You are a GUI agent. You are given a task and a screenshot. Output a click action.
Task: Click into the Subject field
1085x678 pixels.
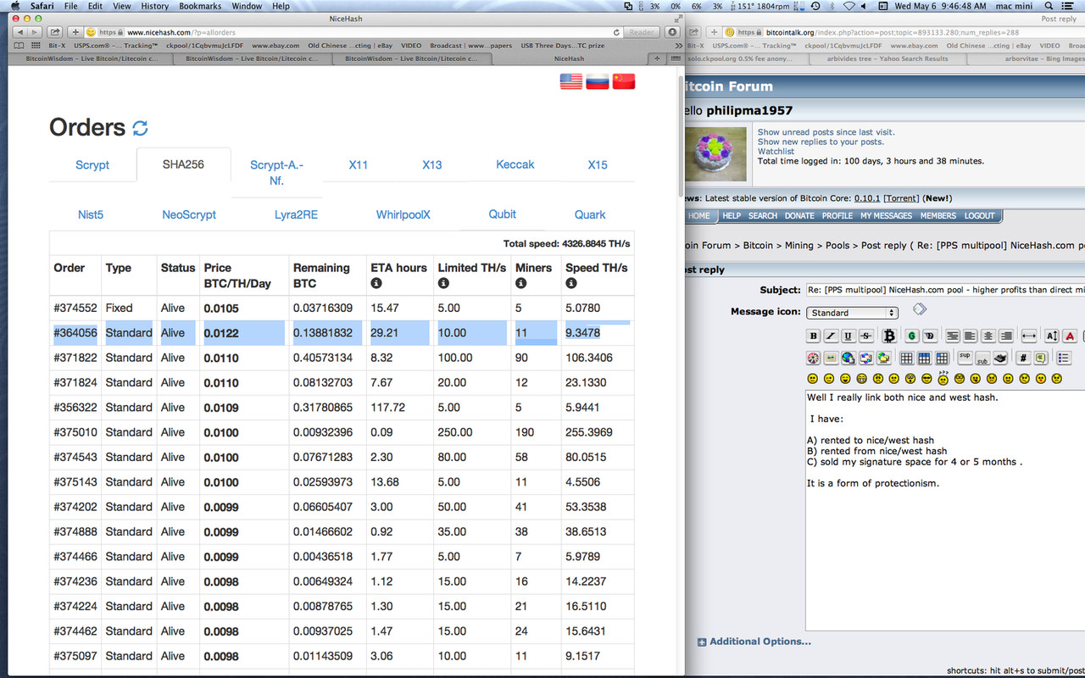pyautogui.click(x=945, y=290)
